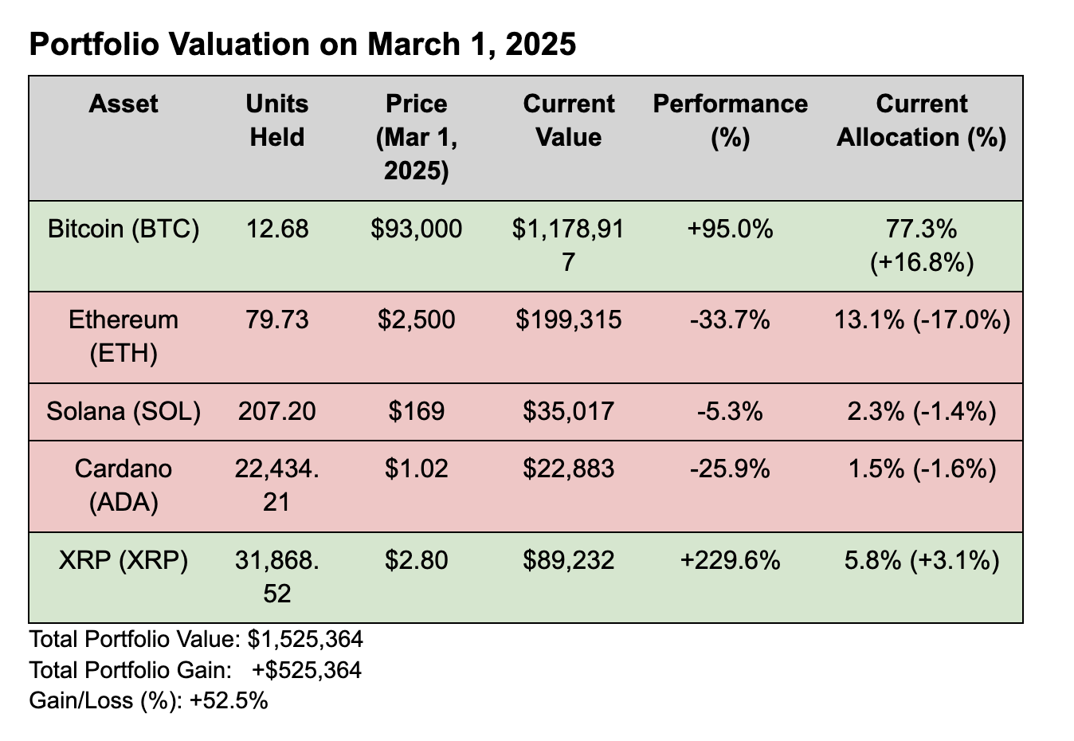Select Ethereum's $199,315 current value
Viewport: 1074px width, 741px height.
pyautogui.click(x=568, y=320)
